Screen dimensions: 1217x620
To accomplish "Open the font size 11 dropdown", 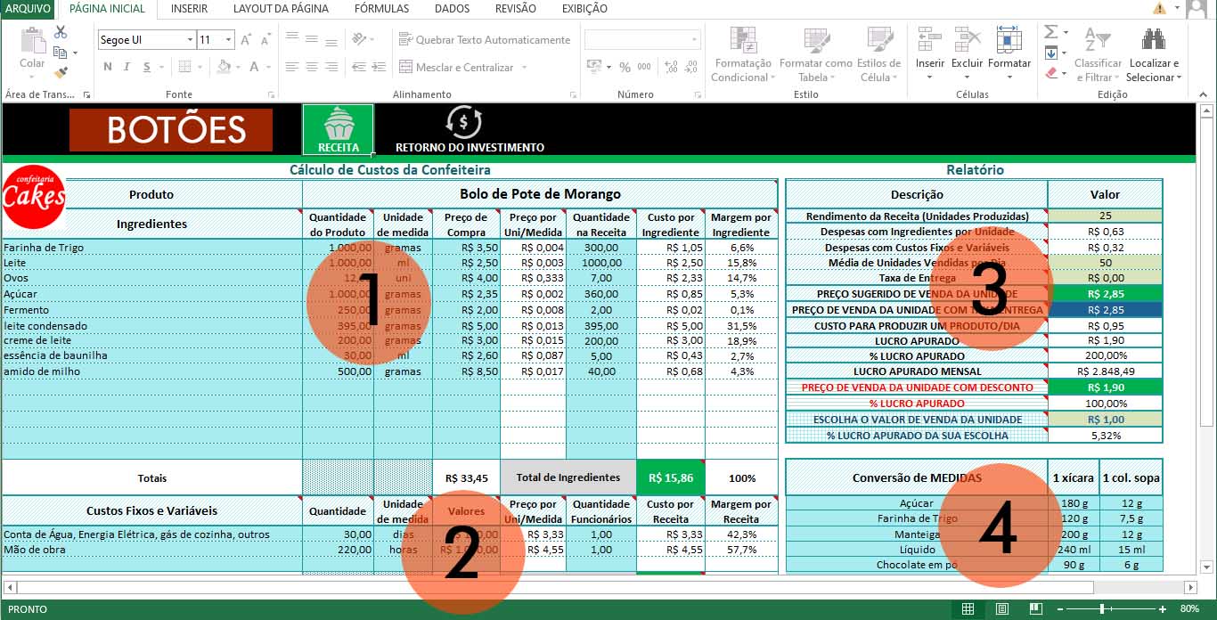I will 229,40.
